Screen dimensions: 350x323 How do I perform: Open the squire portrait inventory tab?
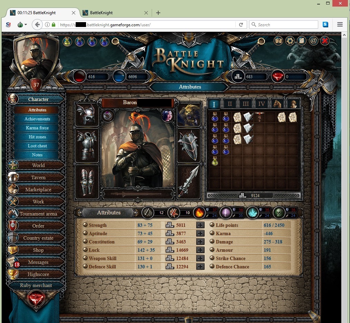293,104
